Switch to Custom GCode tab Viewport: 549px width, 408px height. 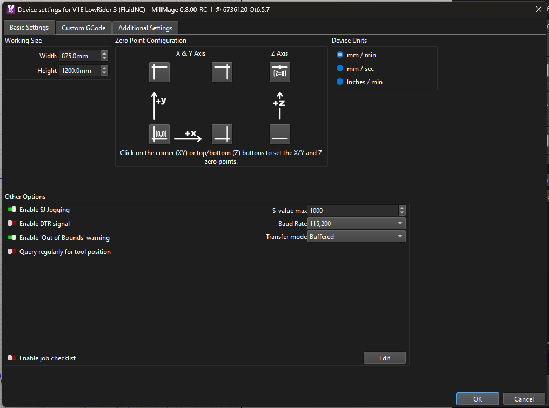(x=83, y=28)
